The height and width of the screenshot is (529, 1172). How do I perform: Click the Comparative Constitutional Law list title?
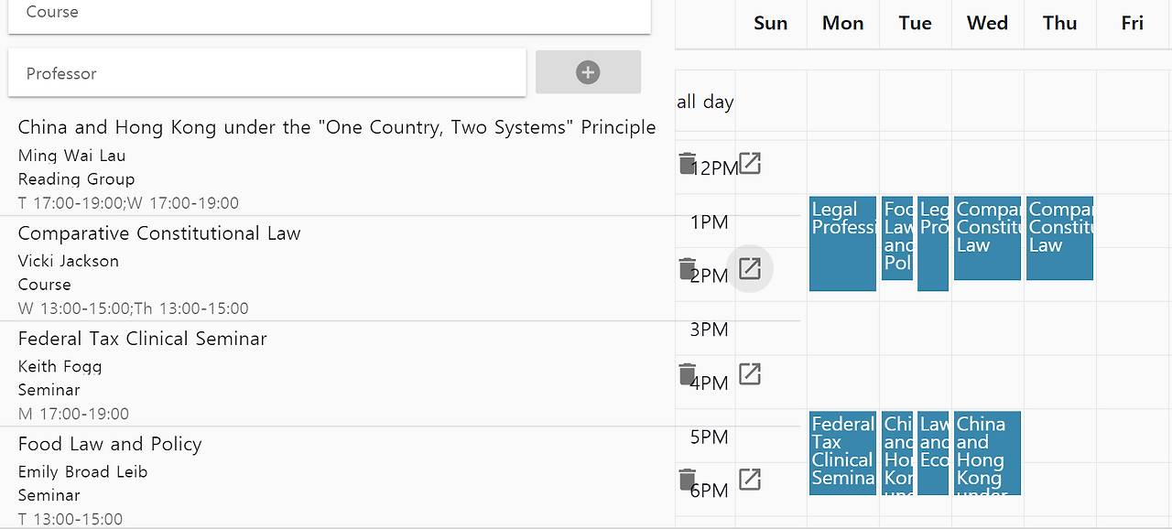[159, 233]
